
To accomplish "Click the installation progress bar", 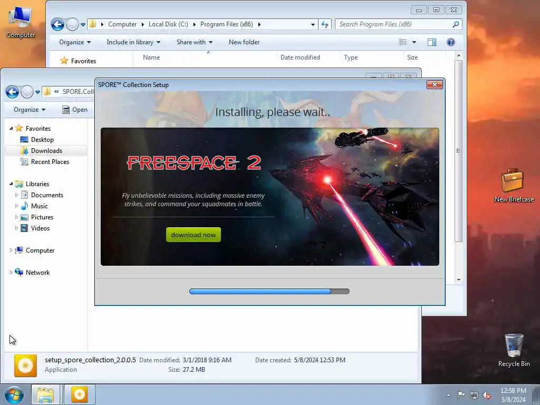I will 269,291.
